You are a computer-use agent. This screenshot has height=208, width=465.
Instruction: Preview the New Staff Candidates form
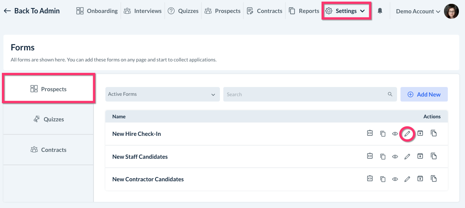coord(395,156)
